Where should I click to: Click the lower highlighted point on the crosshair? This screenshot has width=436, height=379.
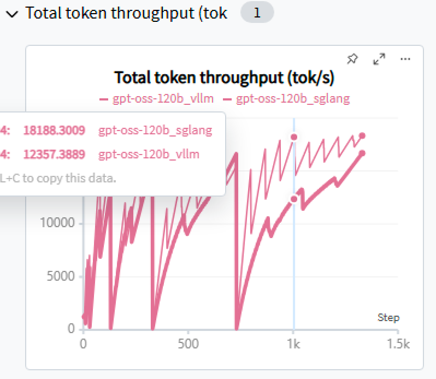tap(294, 199)
